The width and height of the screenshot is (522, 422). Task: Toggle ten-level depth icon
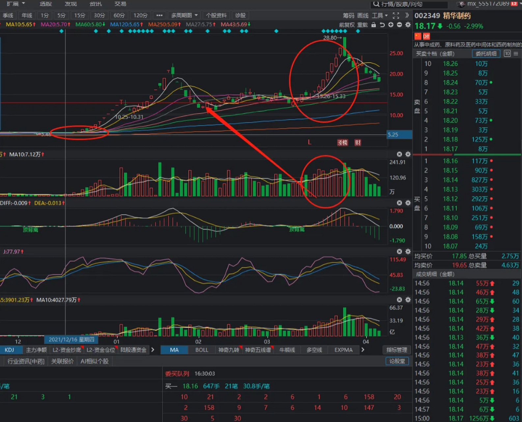click(x=507, y=53)
